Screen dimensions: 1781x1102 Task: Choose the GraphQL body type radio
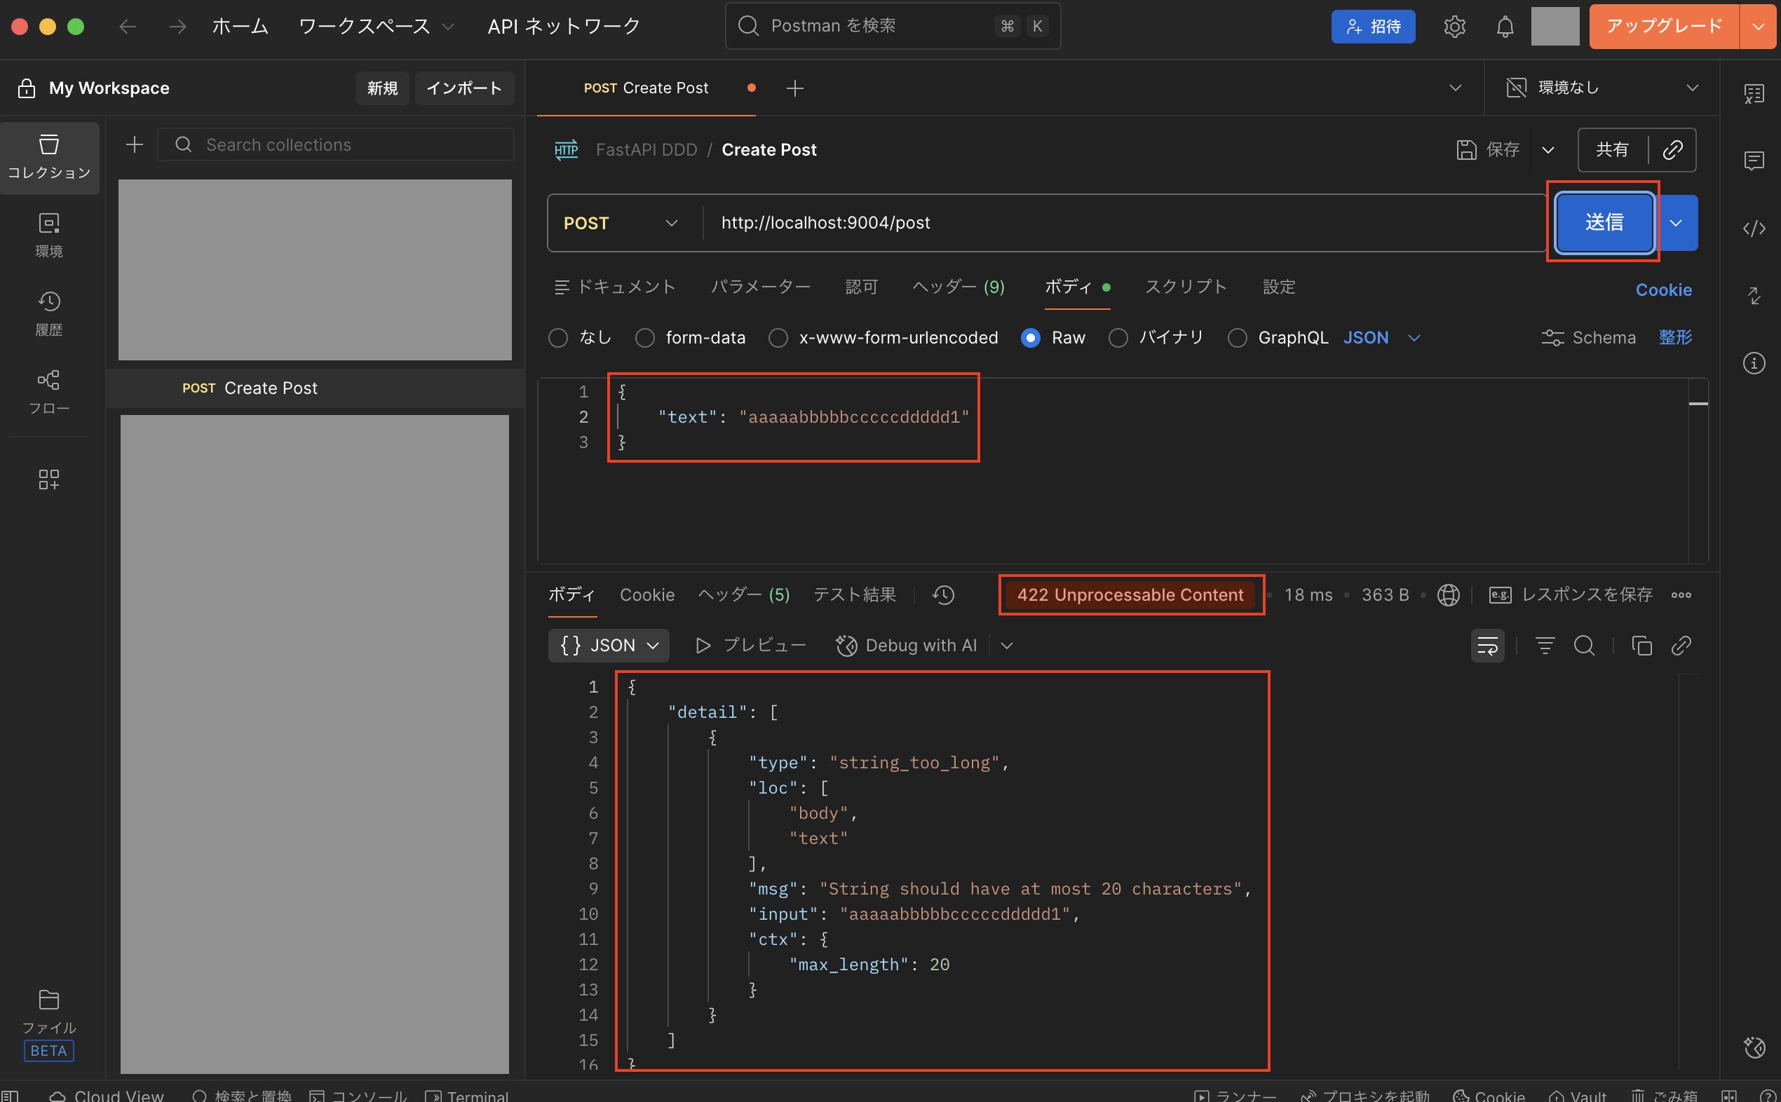coord(1237,338)
